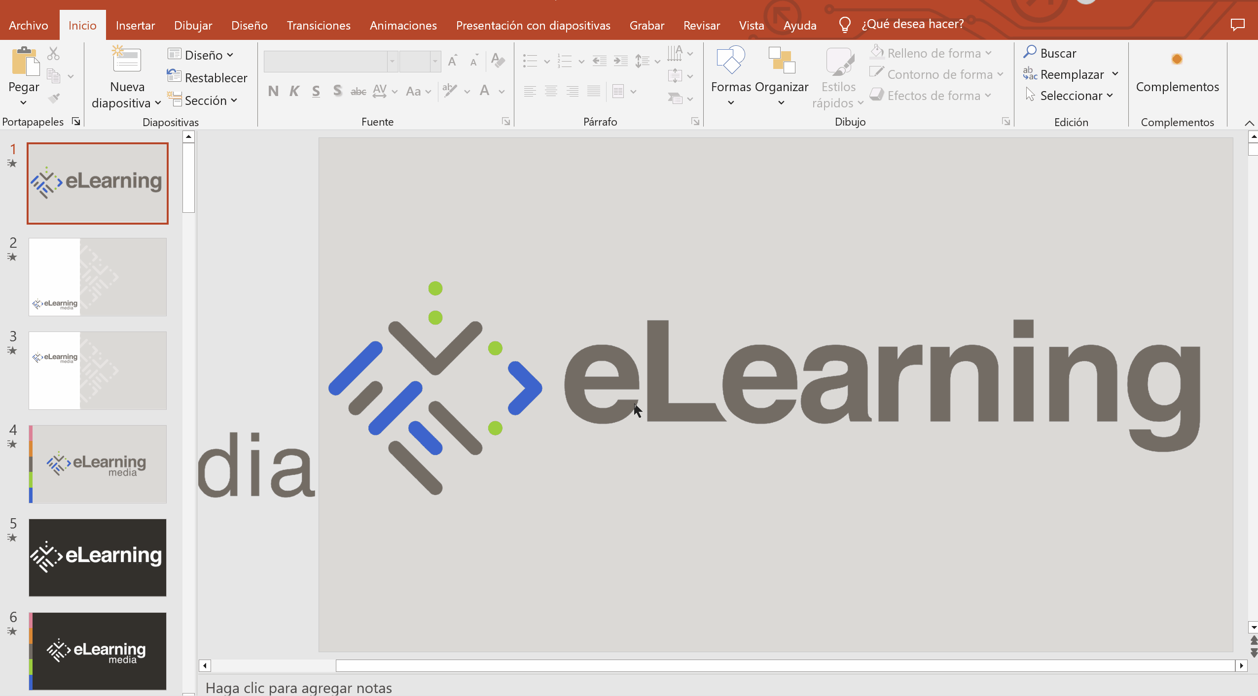Switch to Presentación con diapositivas tab
The height and width of the screenshot is (696, 1258).
[533, 25]
